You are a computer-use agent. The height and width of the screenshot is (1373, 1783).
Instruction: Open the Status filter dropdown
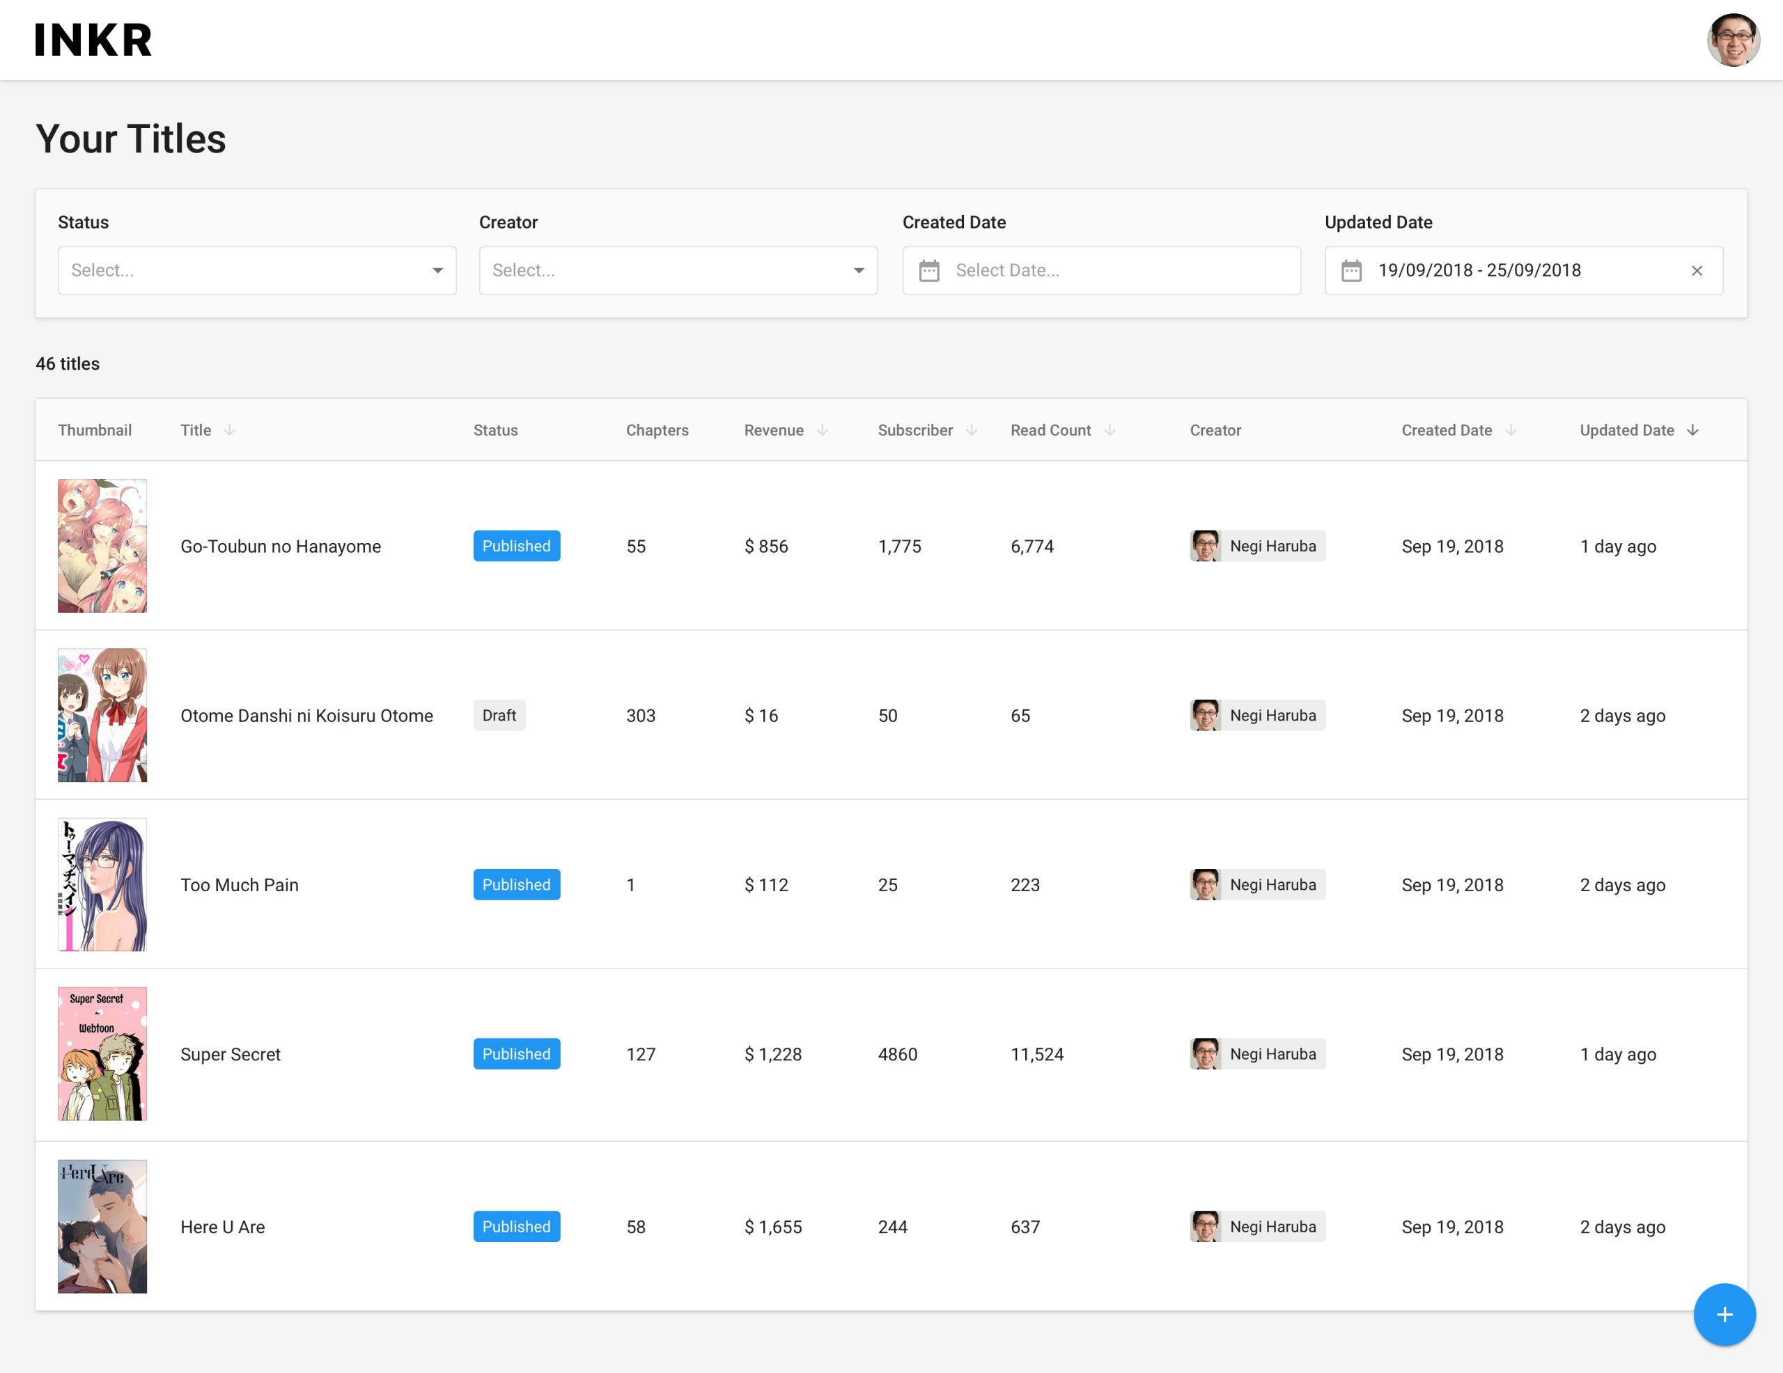point(256,270)
